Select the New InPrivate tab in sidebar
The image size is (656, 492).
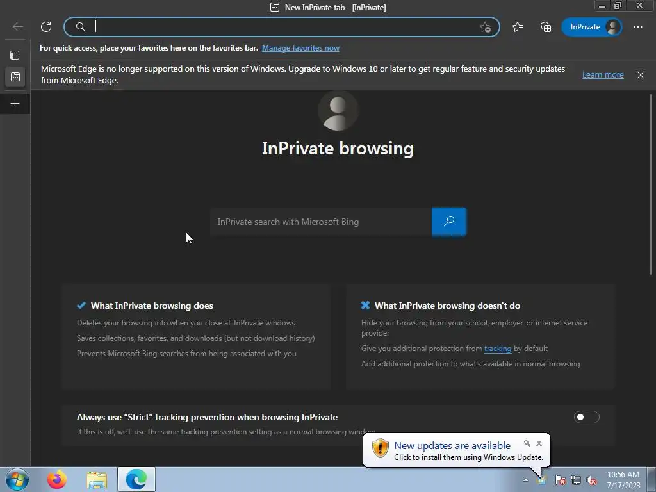(15, 77)
